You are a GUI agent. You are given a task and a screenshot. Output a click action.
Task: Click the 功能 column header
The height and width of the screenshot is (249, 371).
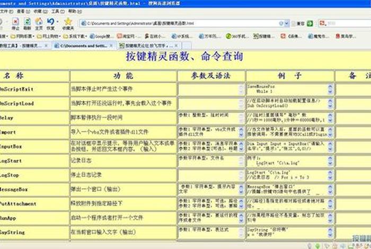(x=123, y=76)
